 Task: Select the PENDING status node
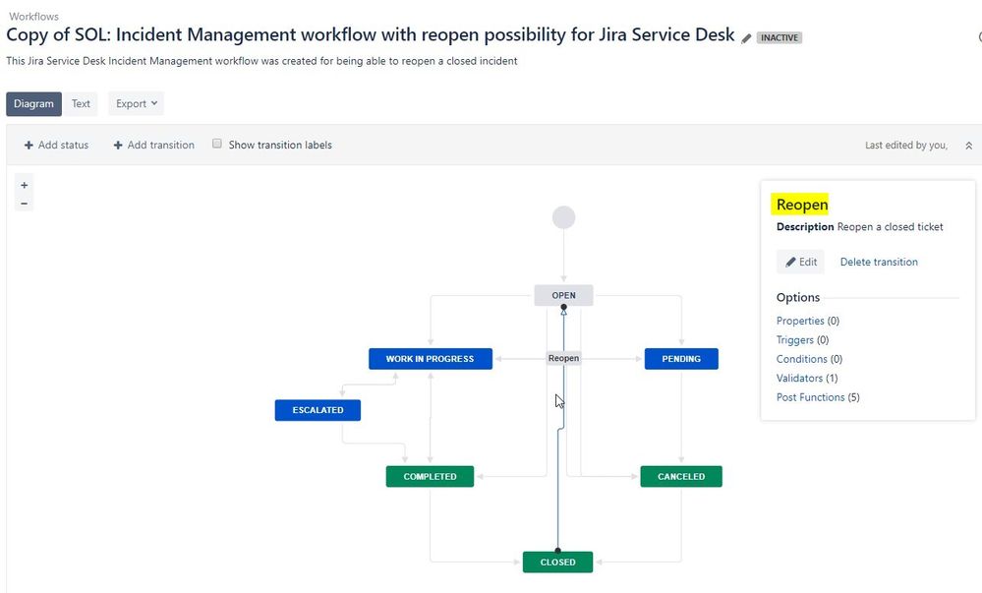pyautogui.click(x=681, y=359)
